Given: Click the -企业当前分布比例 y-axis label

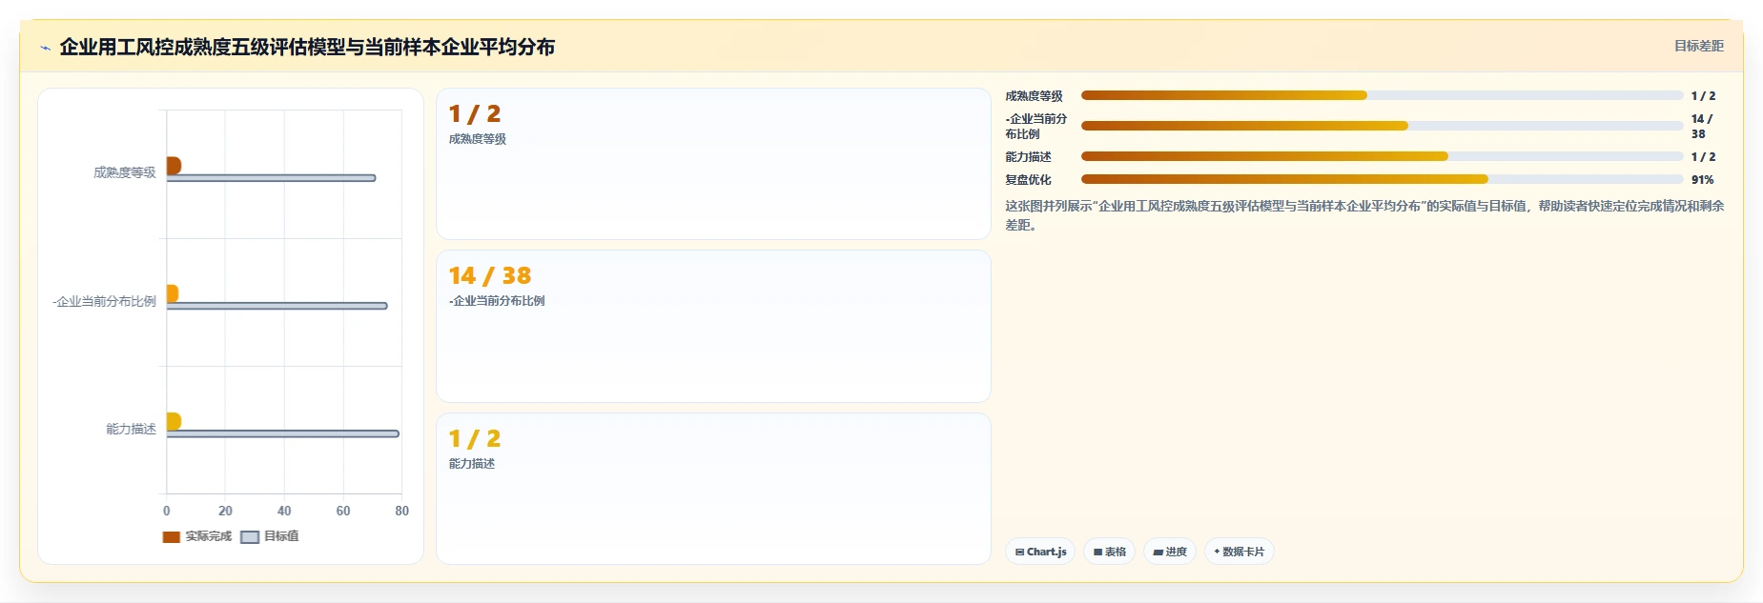Looking at the screenshot, I should pos(104,301).
